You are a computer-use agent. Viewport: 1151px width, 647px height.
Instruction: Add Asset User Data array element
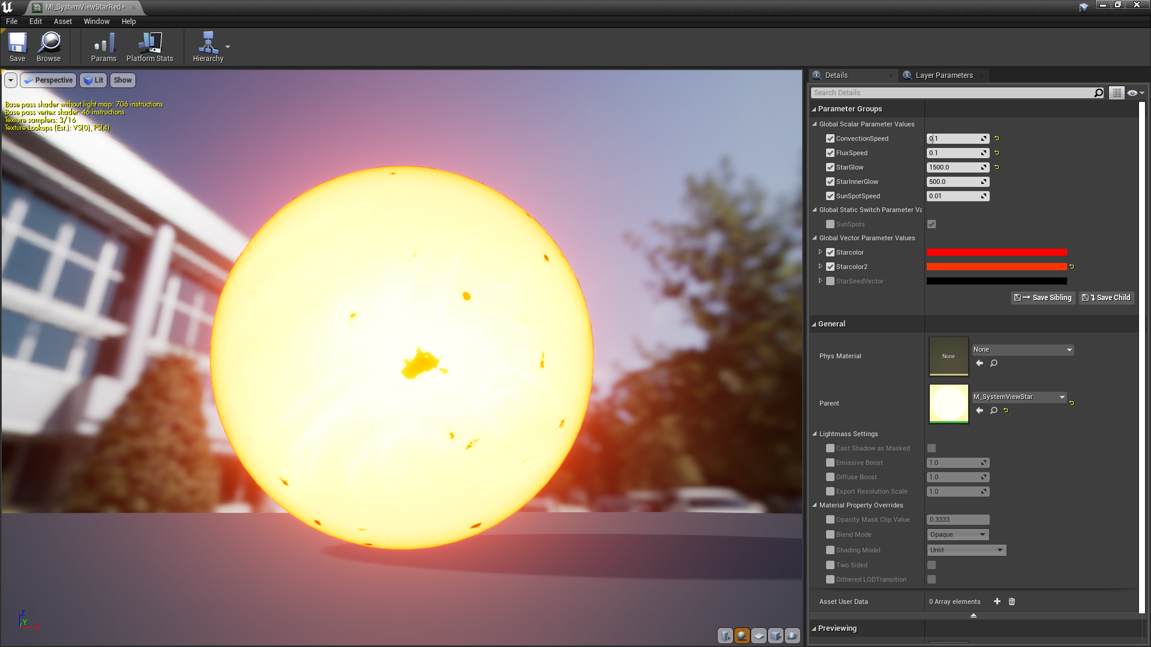997,601
